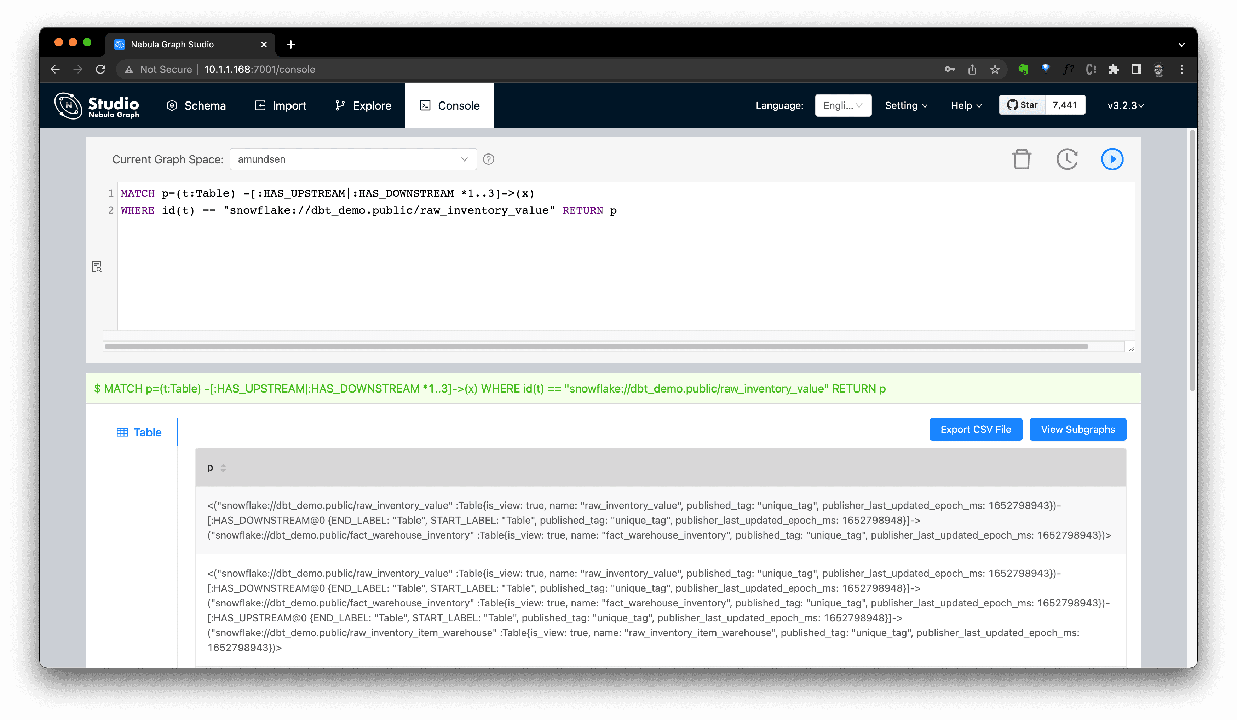Image resolution: width=1237 pixels, height=720 pixels.
Task: Click the Evernote extension icon
Action: click(x=1023, y=70)
